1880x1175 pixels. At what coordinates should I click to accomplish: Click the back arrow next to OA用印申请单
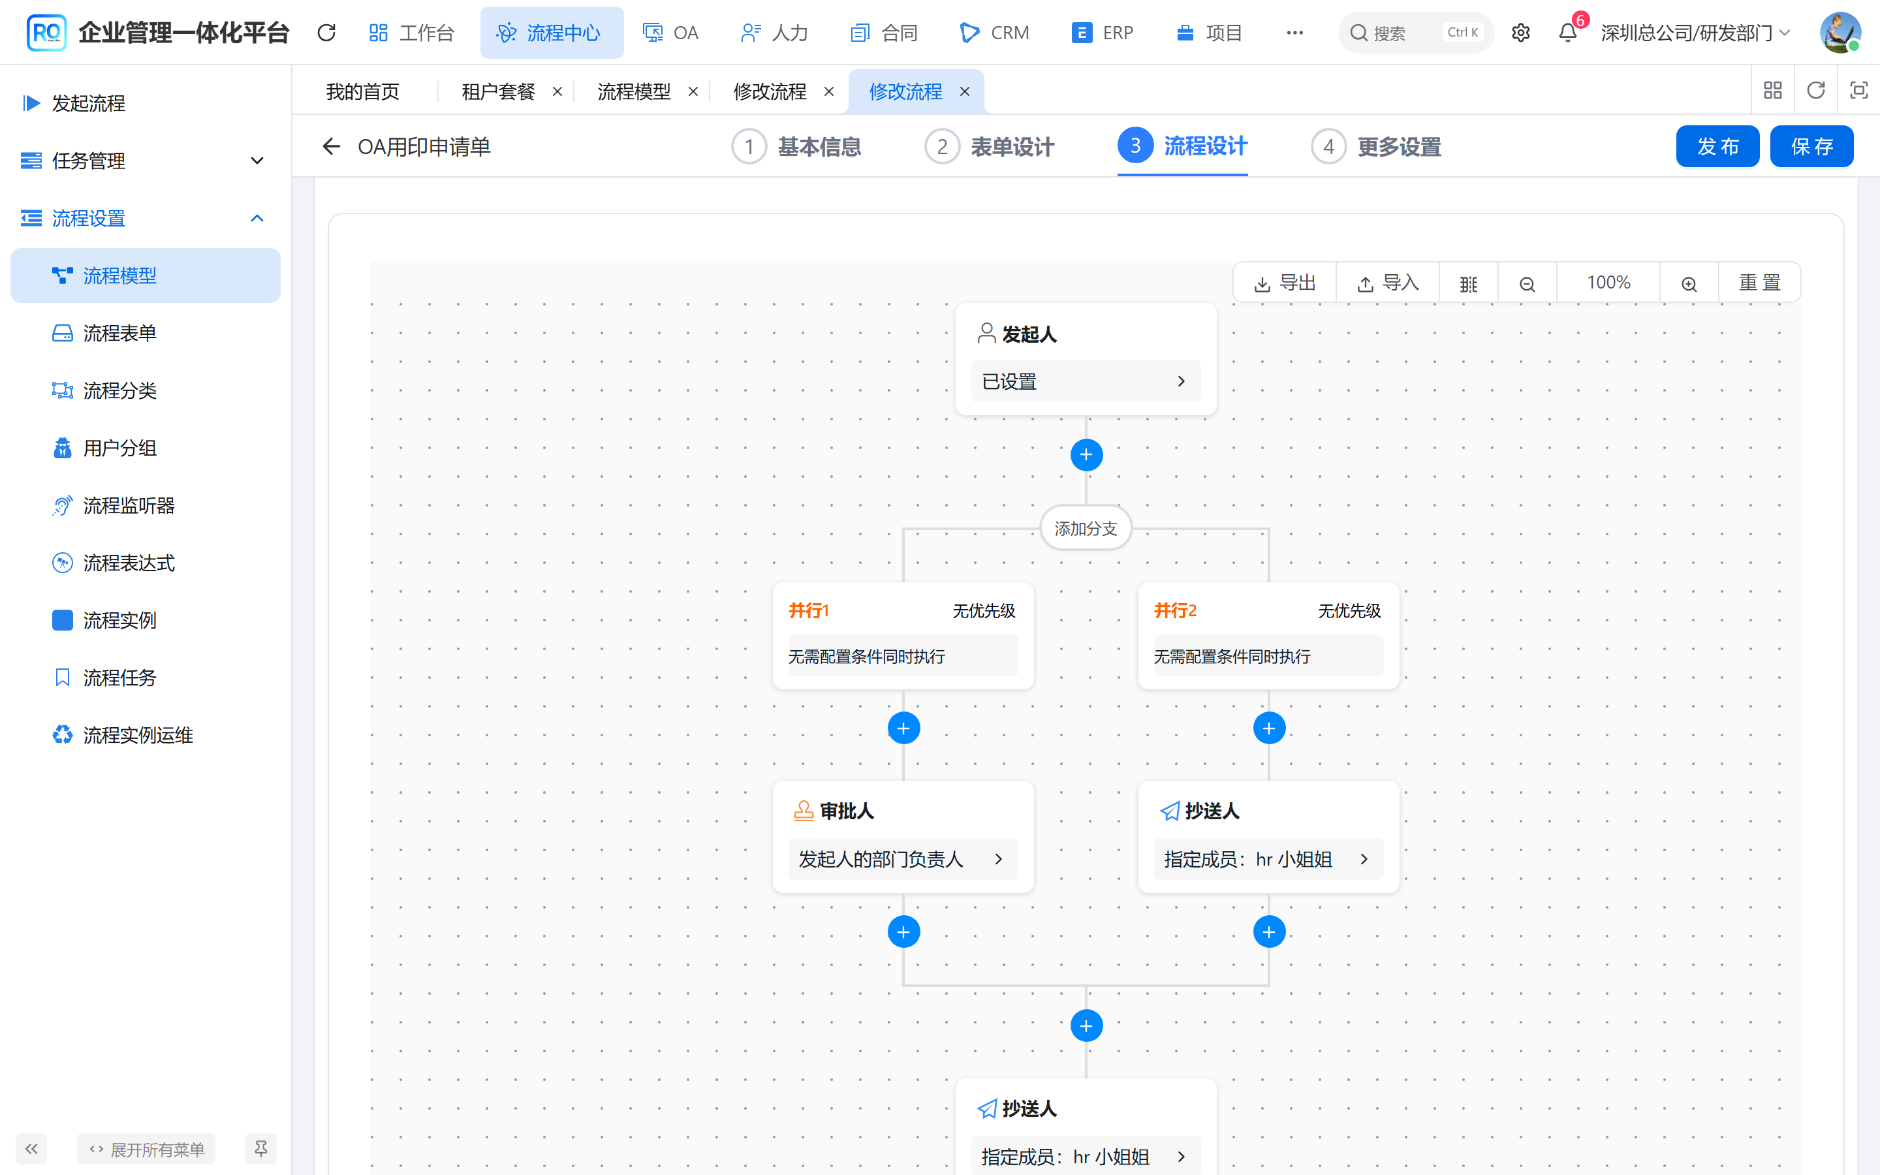pos(332,146)
